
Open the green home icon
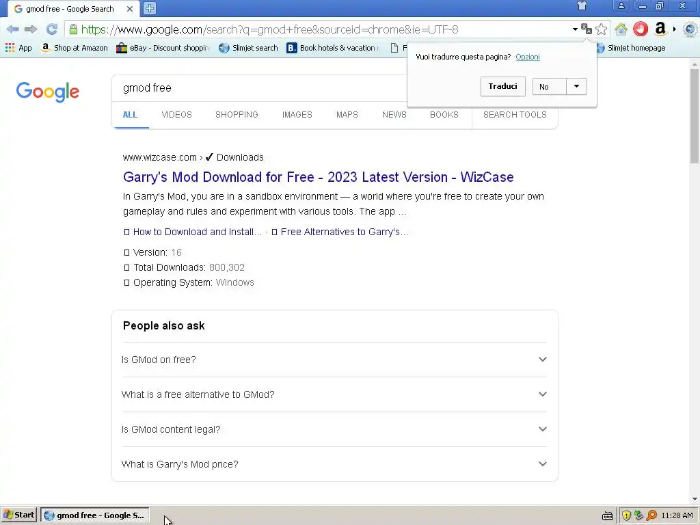[x=621, y=29]
